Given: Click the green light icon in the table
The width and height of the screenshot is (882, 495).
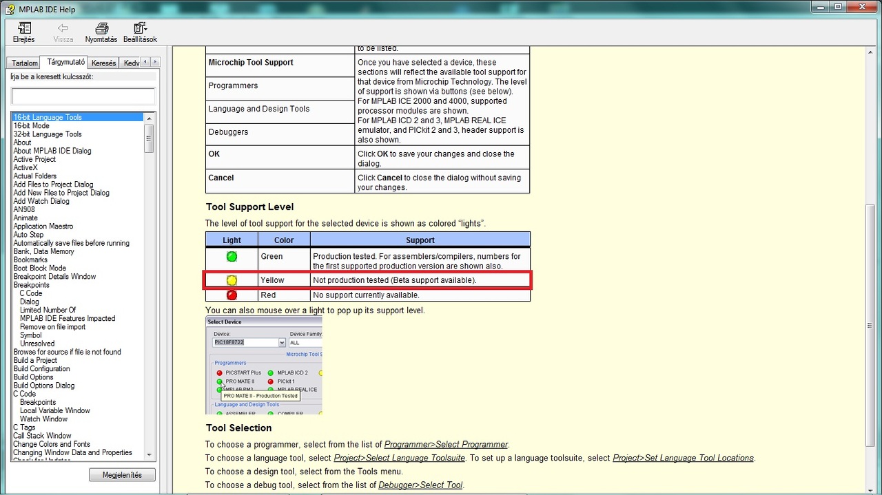Looking at the screenshot, I should pos(232,257).
